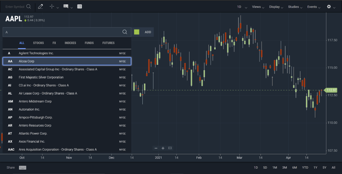Open the data table view icon
The height and width of the screenshot is (174, 342).
[79, 7]
